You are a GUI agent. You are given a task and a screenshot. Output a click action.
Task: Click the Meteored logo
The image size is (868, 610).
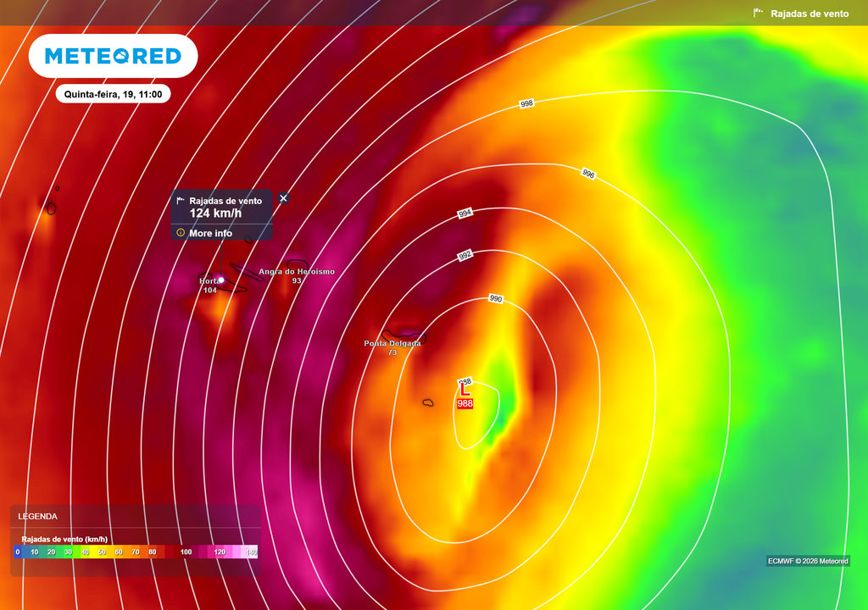tap(113, 56)
